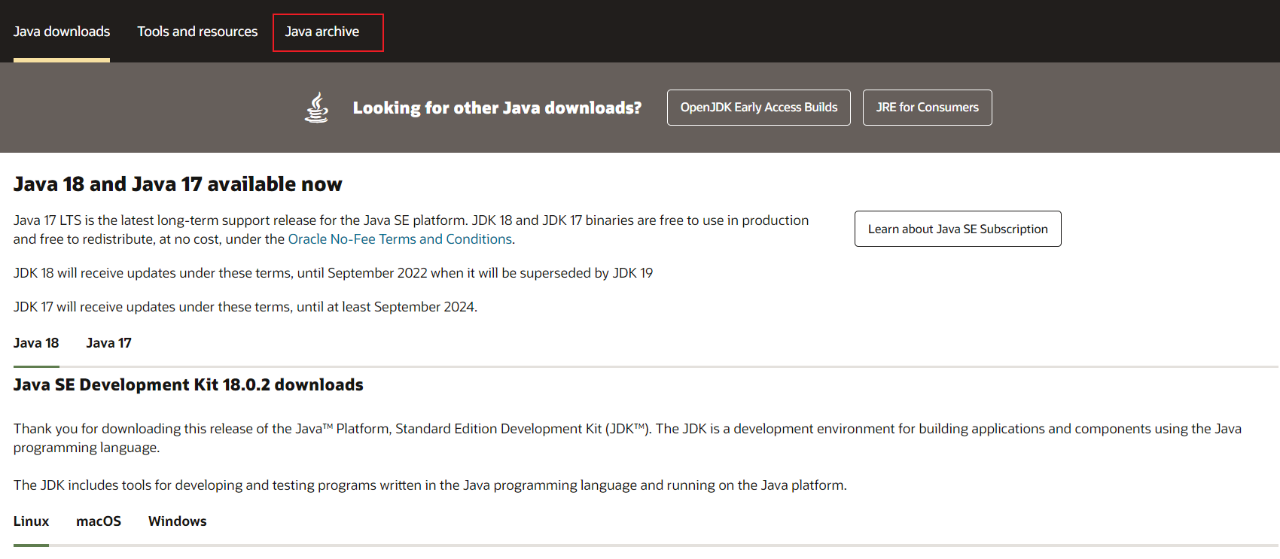Click 'Looking for other Java downloads?' banner text
Screen dimensions: 1280x559
(x=497, y=108)
